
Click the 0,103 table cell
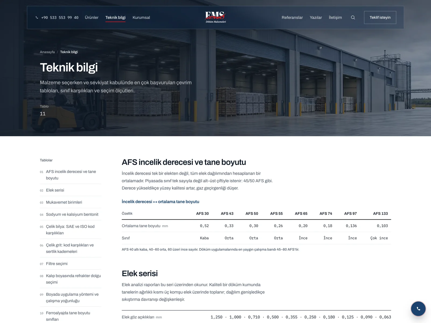tap(382, 226)
